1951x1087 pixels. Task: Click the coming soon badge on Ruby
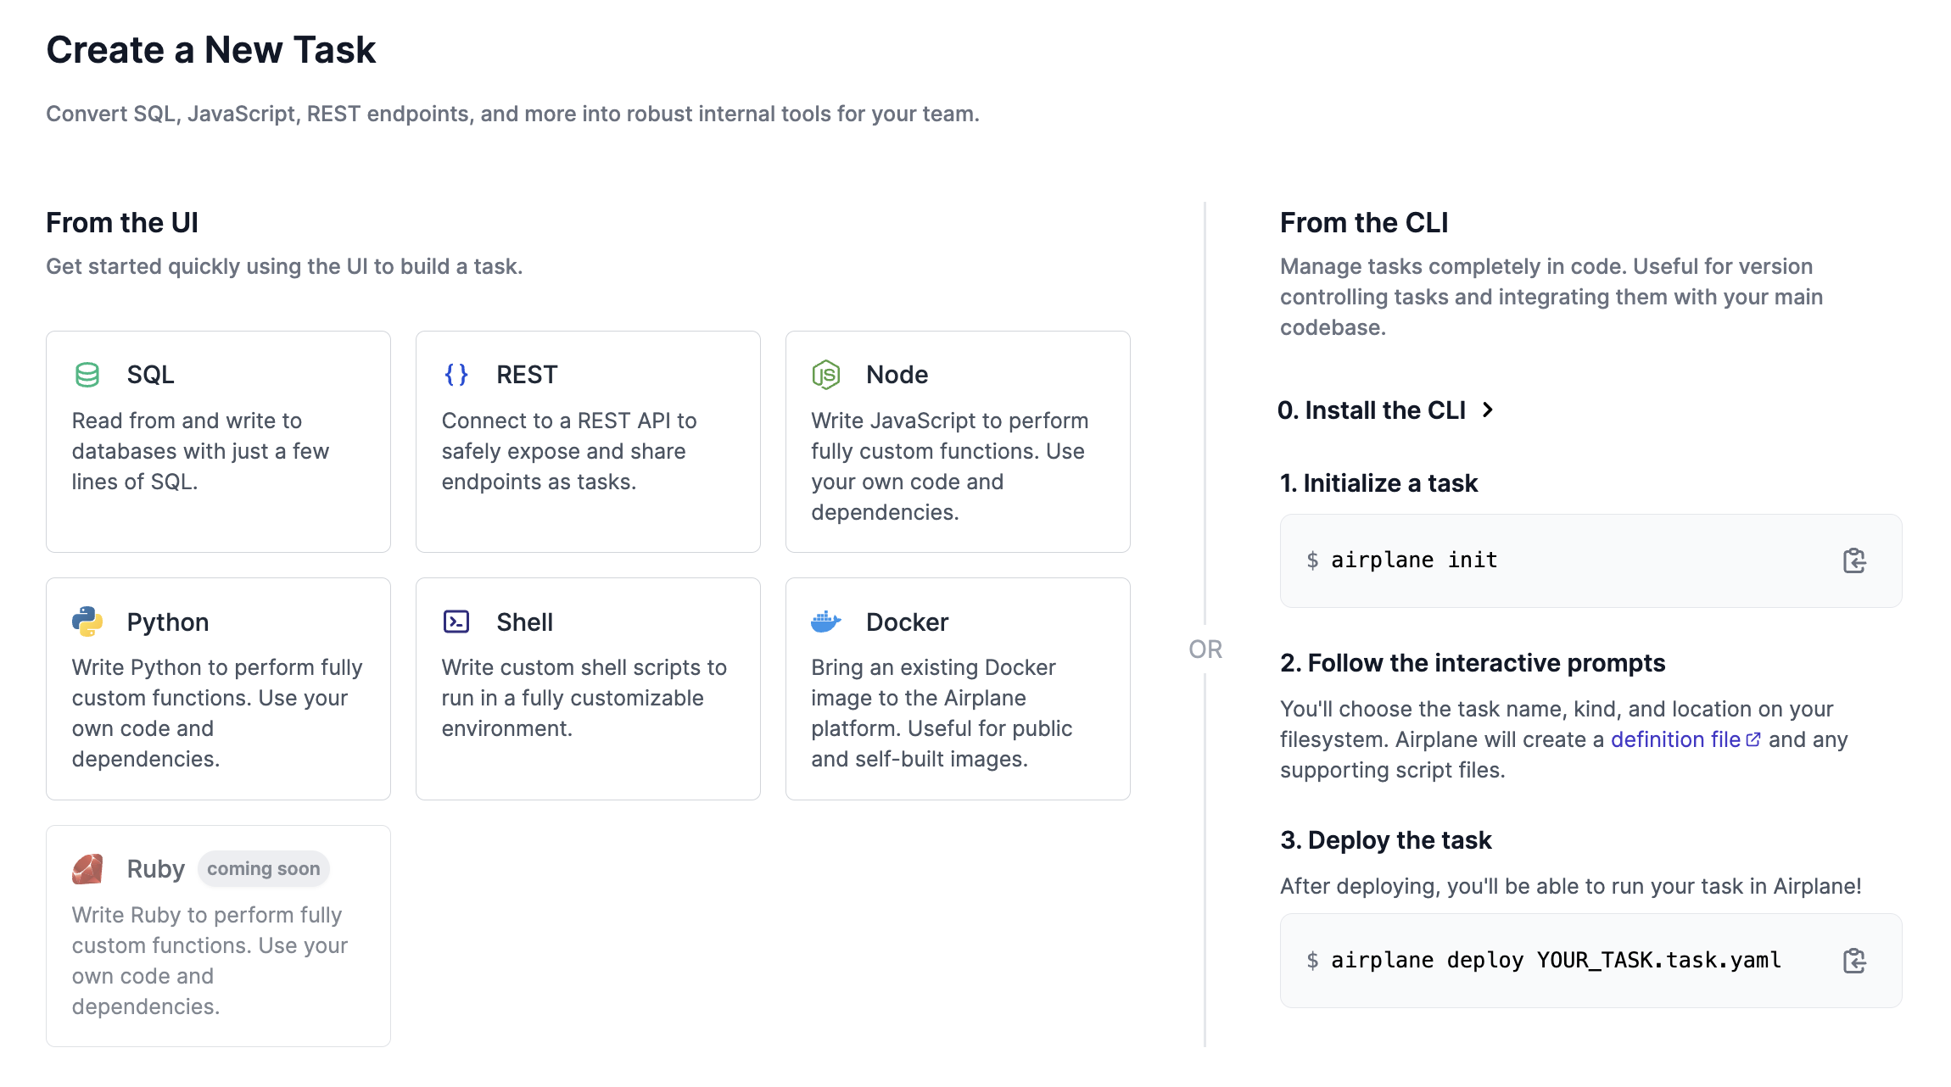point(264,869)
